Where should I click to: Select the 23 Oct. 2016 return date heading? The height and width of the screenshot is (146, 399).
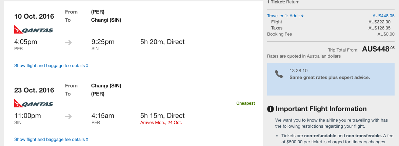tap(34, 90)
